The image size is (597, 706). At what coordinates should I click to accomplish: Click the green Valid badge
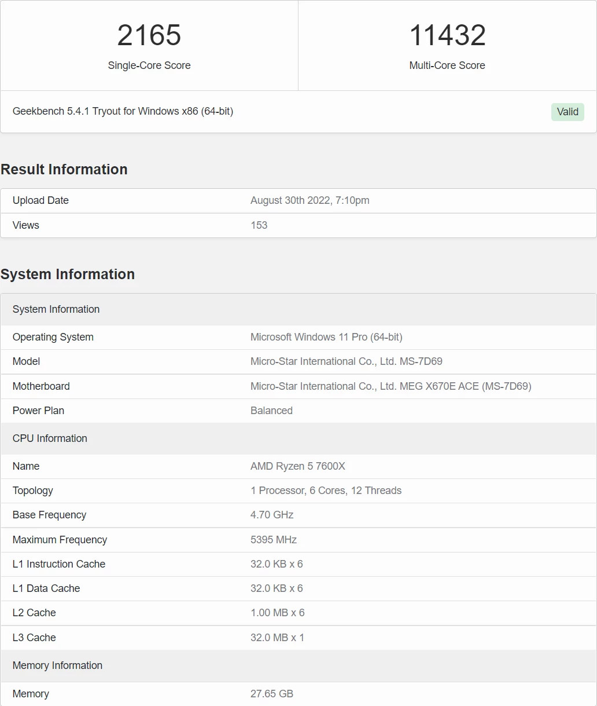pos(567,112)
